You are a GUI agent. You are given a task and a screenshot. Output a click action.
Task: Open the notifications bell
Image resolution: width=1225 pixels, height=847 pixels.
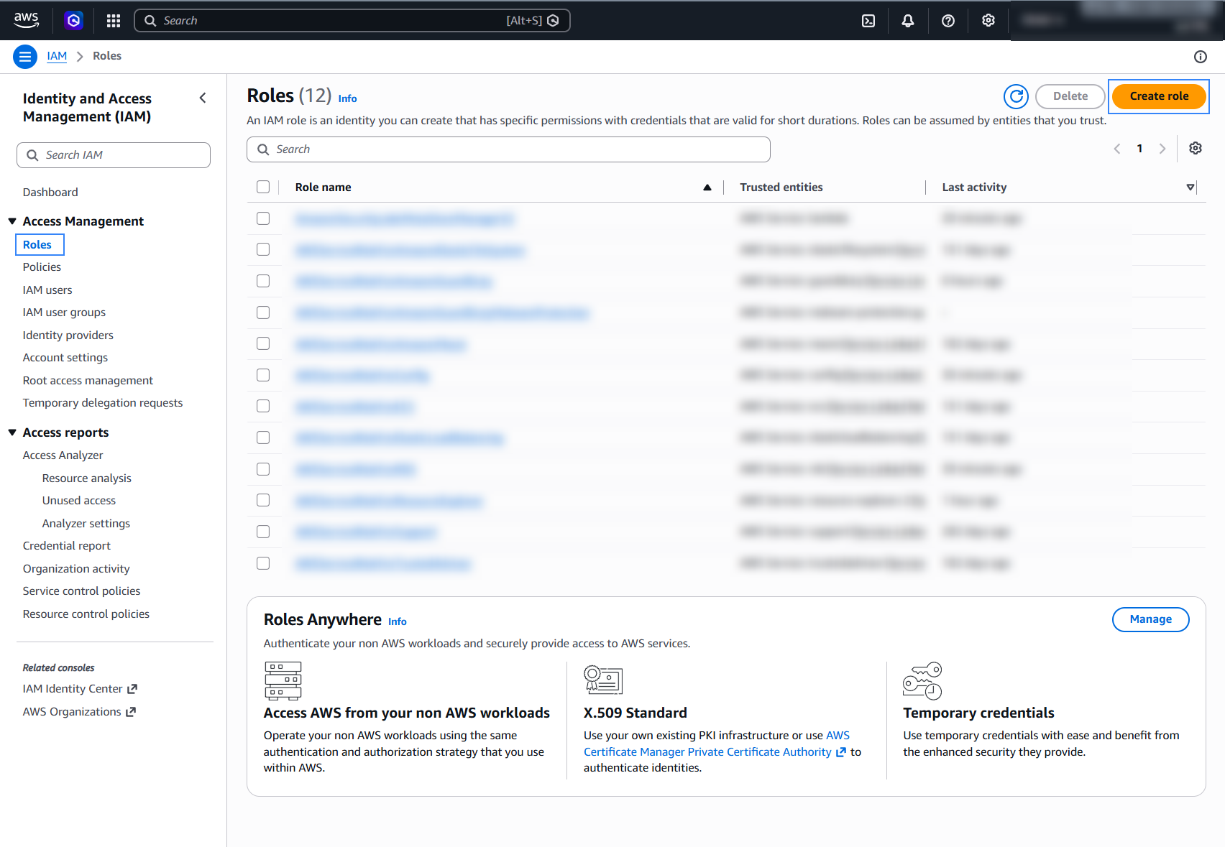[x=908, y=21]
